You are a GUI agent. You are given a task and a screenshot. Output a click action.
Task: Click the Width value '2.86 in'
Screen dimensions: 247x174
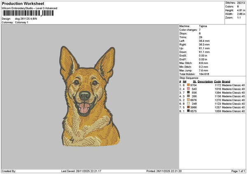pos(241,14)
